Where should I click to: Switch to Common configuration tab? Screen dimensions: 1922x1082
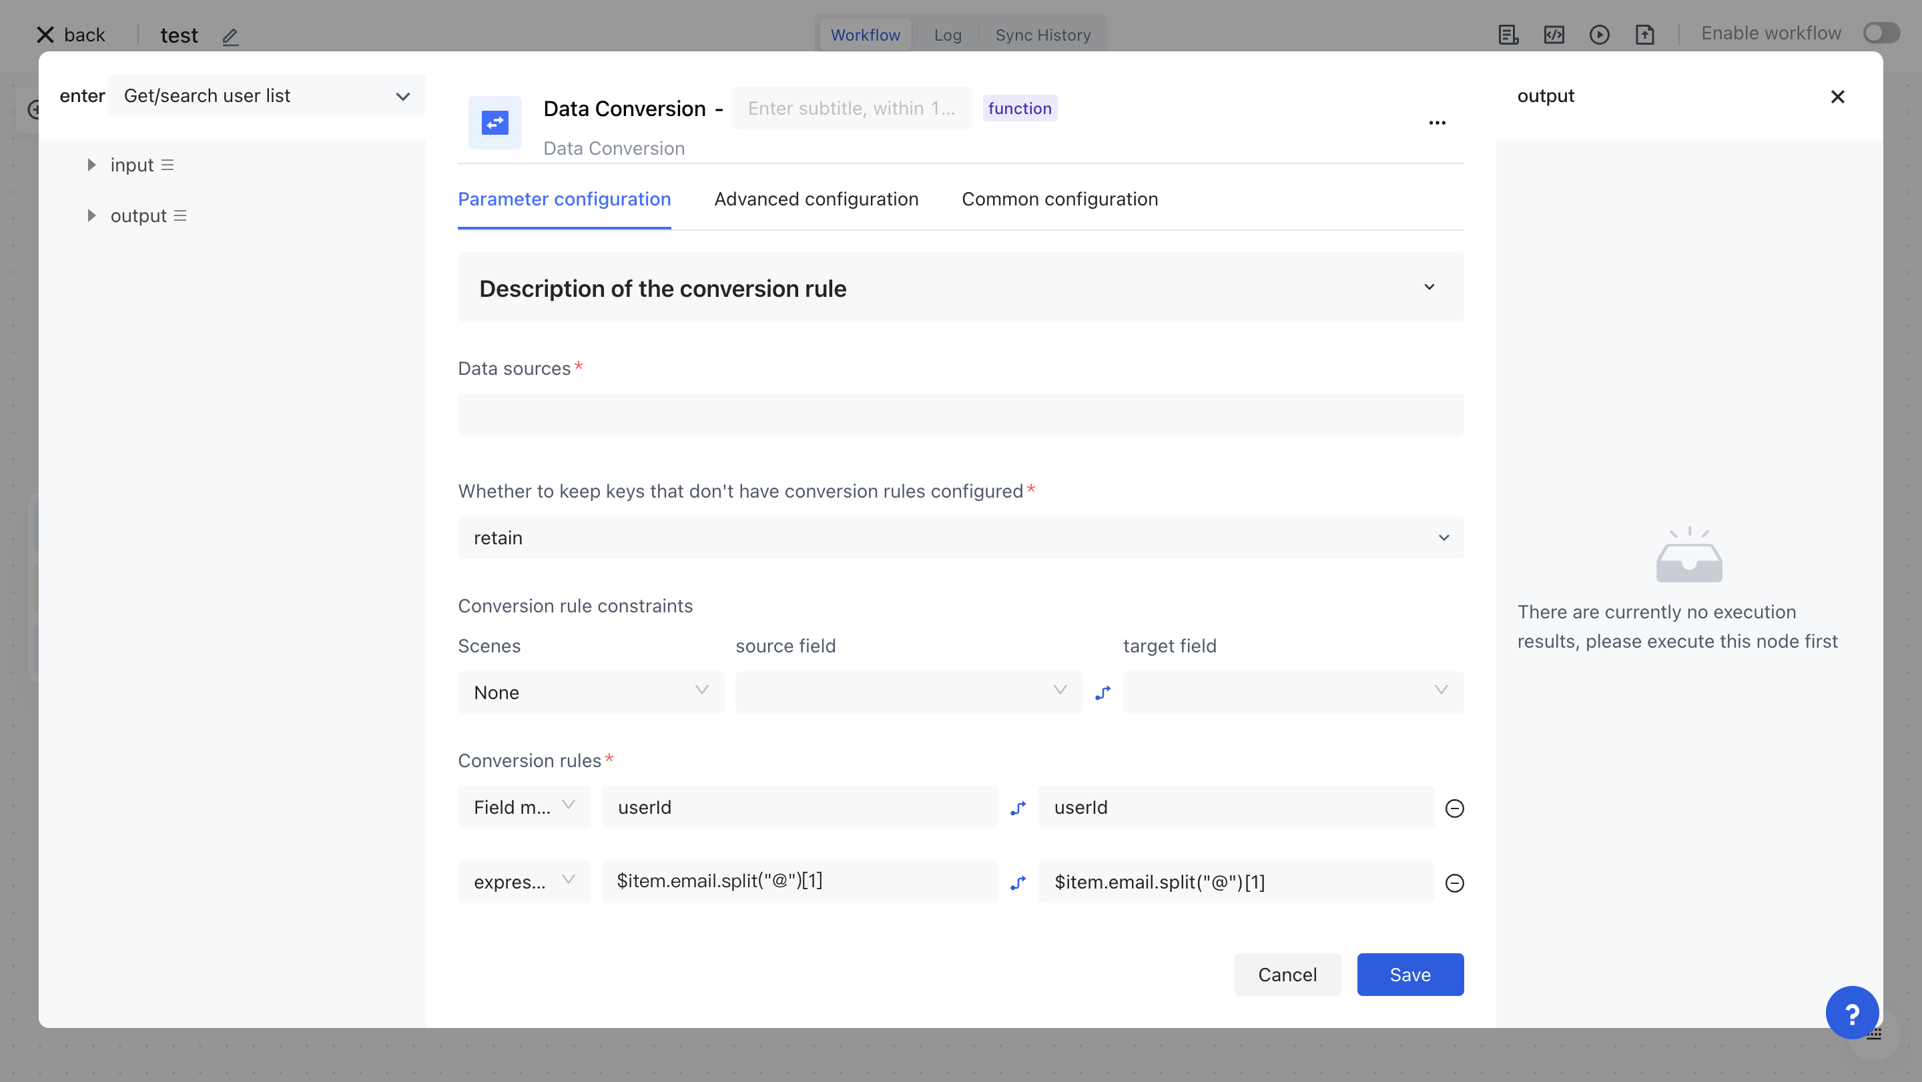[x=1060, y=199]
